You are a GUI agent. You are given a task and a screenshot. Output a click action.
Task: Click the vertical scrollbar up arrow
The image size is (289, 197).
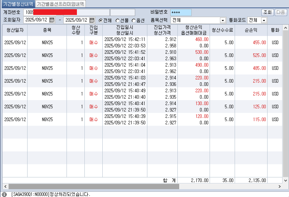click(285, 27)
